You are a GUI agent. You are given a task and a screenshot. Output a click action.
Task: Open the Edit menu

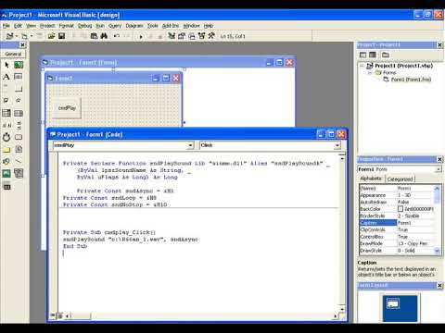click(x=18, y=26)
